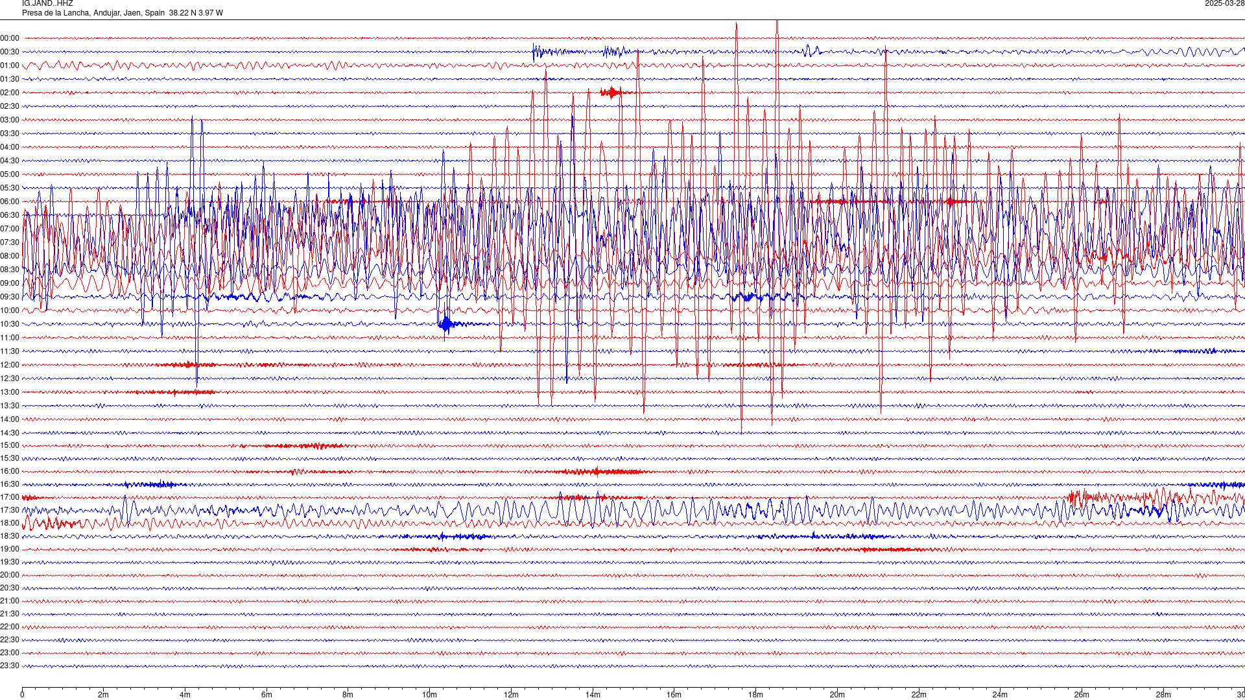This screenshot has width=1245, height=700.
Task: Select the 15:30 trace time label
Action: click(x=10, y=458)
